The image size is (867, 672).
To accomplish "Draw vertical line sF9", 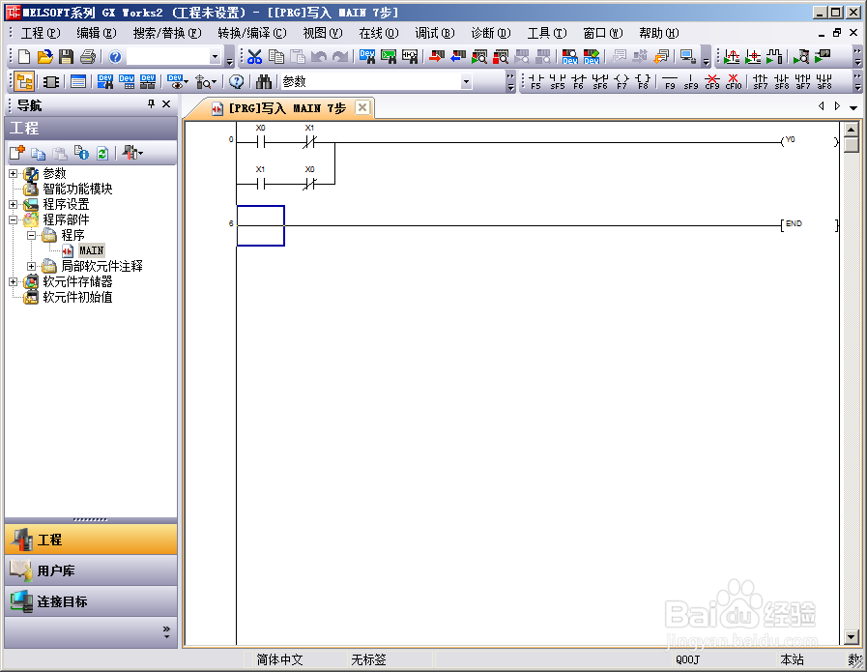I will (691, 82).
